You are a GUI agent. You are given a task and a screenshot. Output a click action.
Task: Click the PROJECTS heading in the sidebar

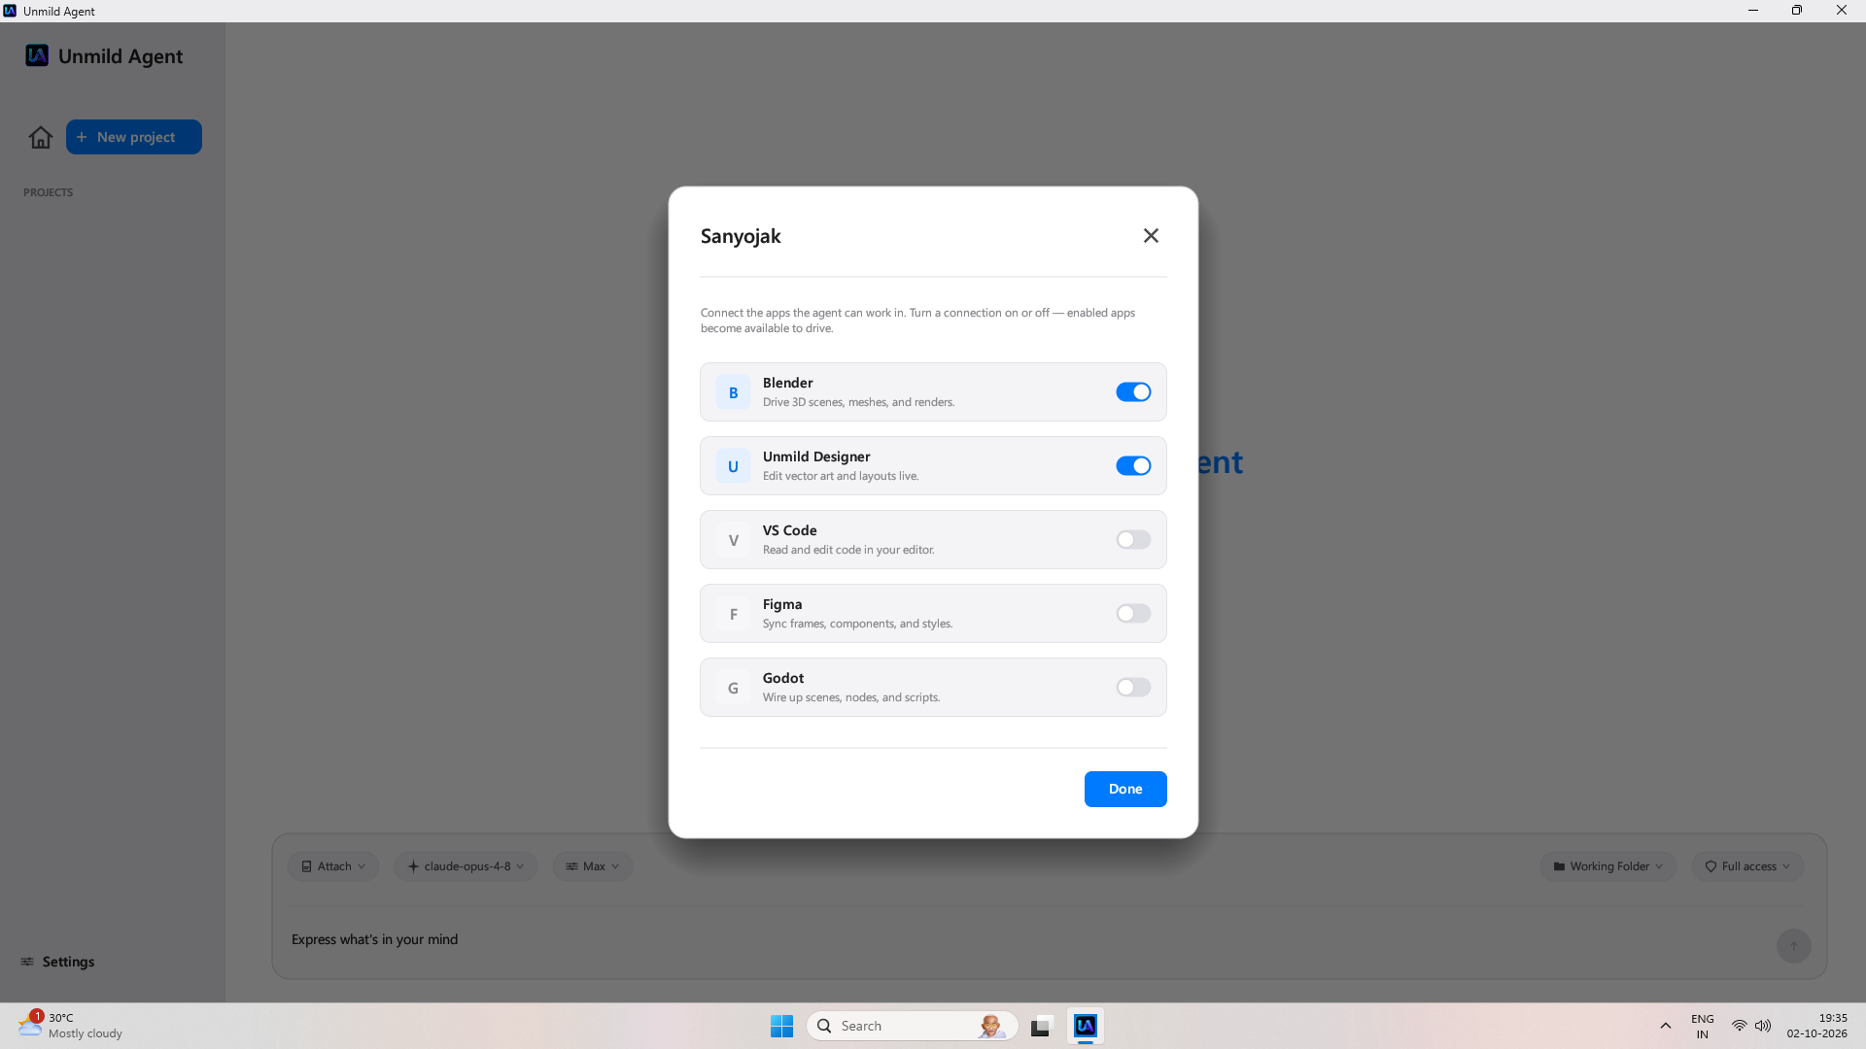tap(48, 192)
